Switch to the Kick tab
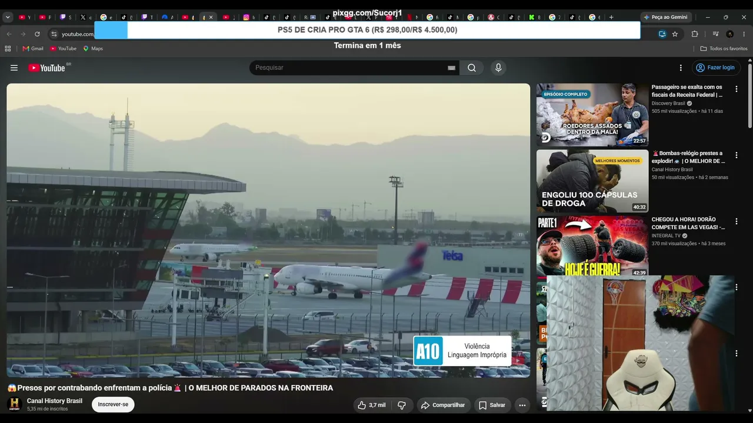The width and height of the screenshot is (753, 423). click(535, 17)
